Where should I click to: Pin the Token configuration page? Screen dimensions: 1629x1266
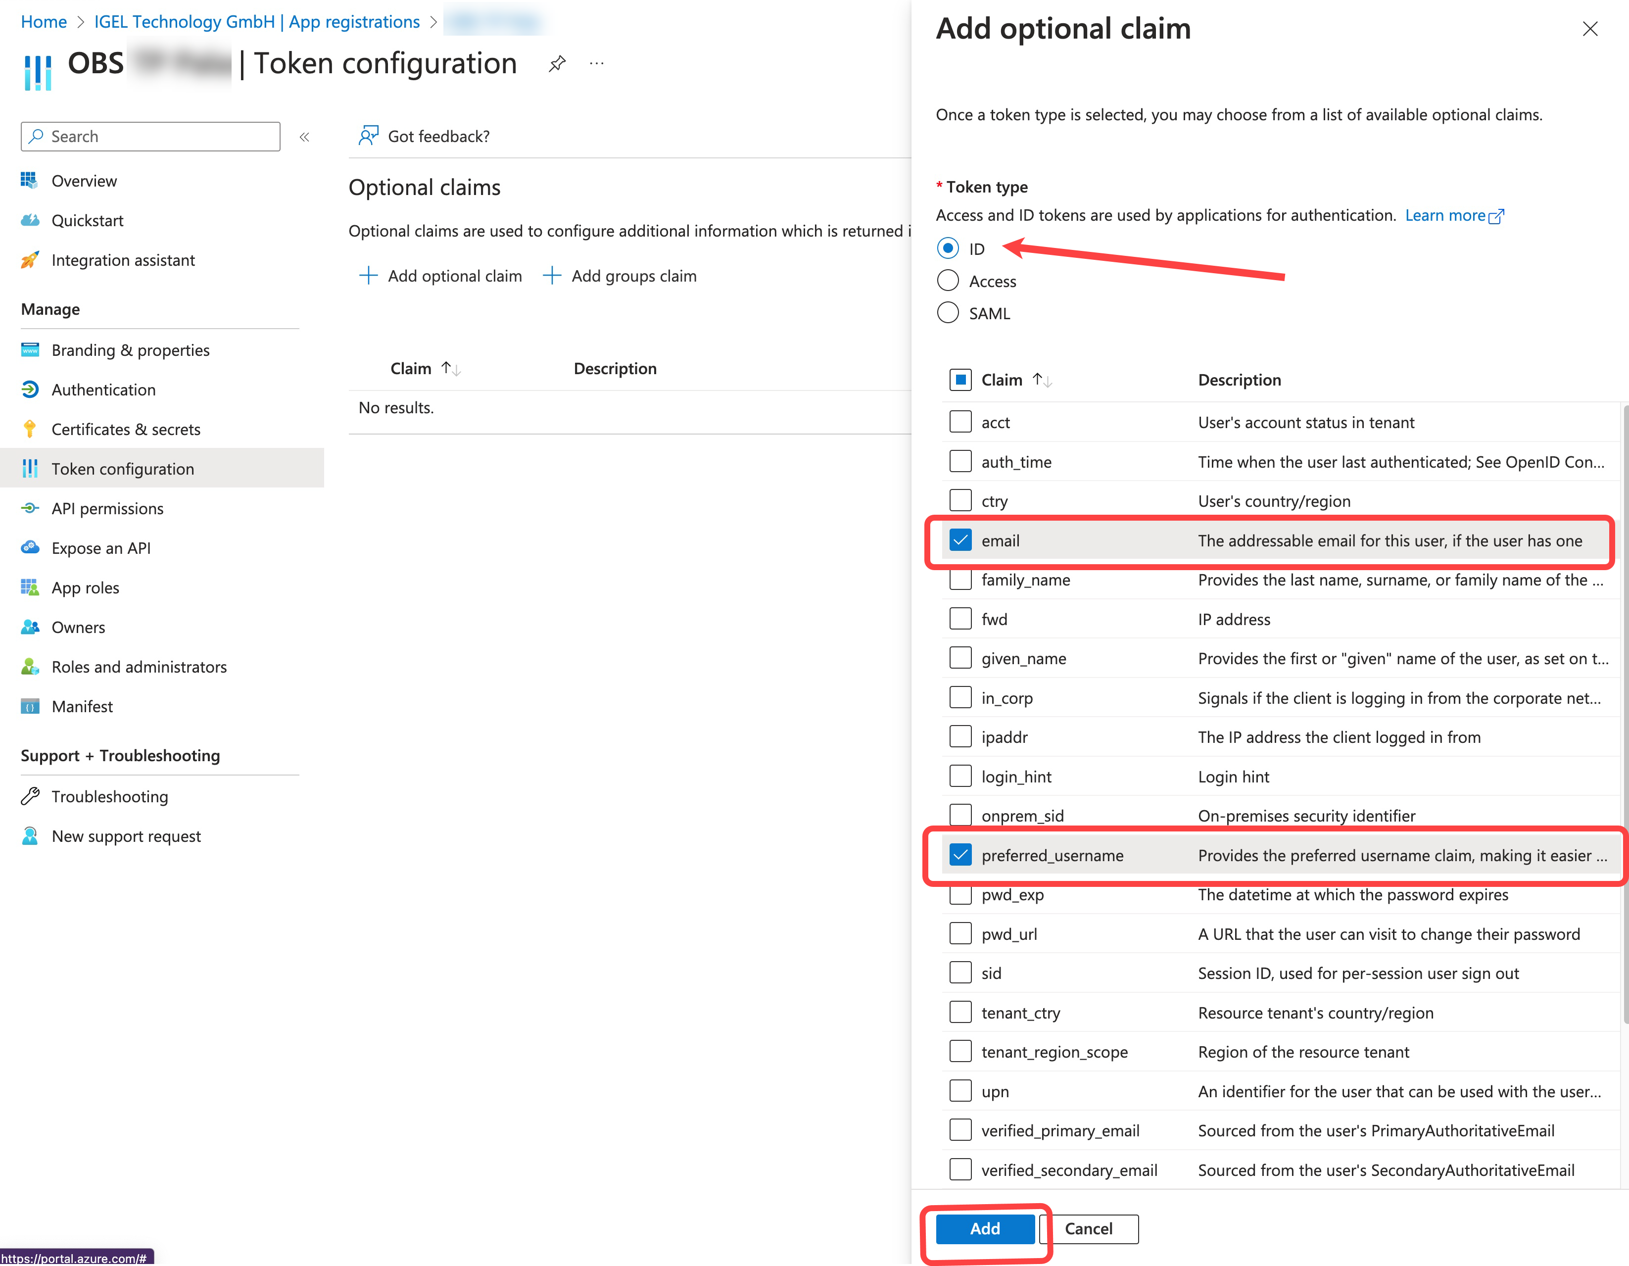(556, 64)
